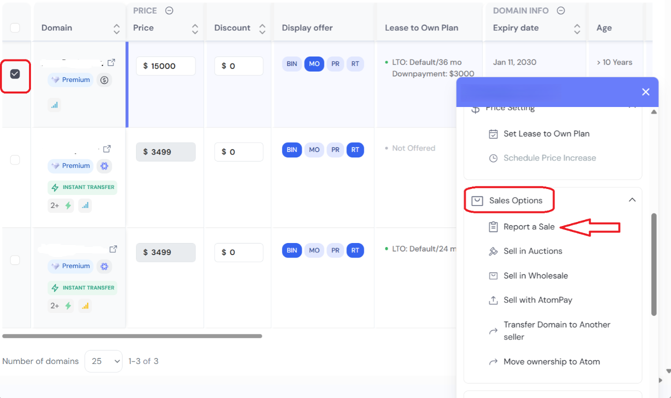Click the Jan 11, 2030 expiry date
The height and width of the screenshot is (398, 671).
[x=514, y=62]
